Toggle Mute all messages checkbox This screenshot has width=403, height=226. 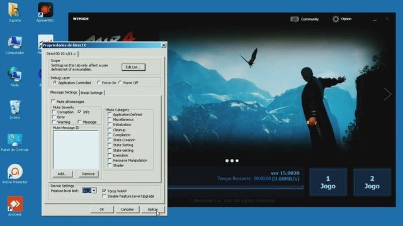[x=53, y=102]
